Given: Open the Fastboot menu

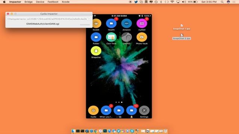Looking at the screenshot, I should tap(53, 2).
